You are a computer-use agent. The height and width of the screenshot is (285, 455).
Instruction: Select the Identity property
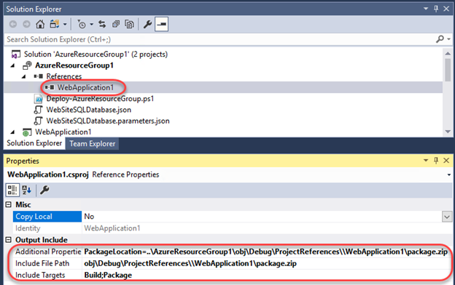(47, 228)
